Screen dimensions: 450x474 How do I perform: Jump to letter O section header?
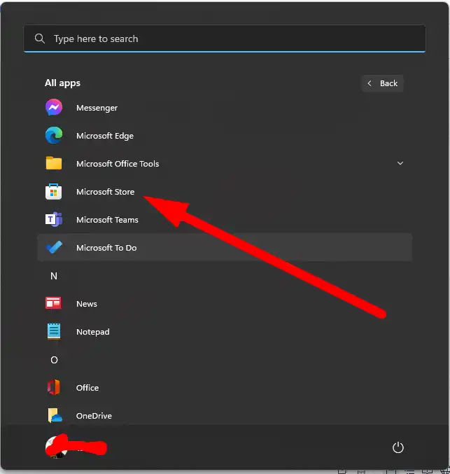pos(54,360)
